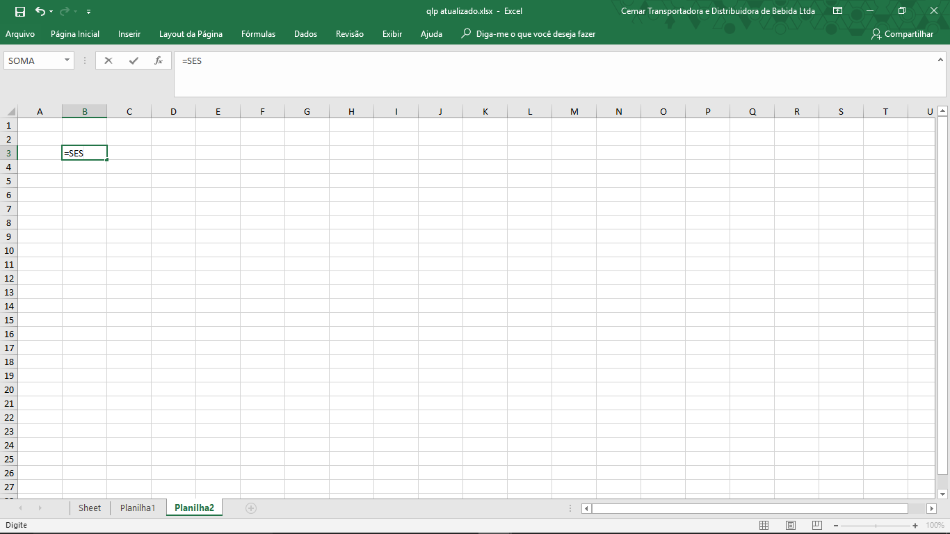Screen dimensions: 950x534
Task: Open Layout da Página tab
Action: pyautogui.click(x=191, y=34)
